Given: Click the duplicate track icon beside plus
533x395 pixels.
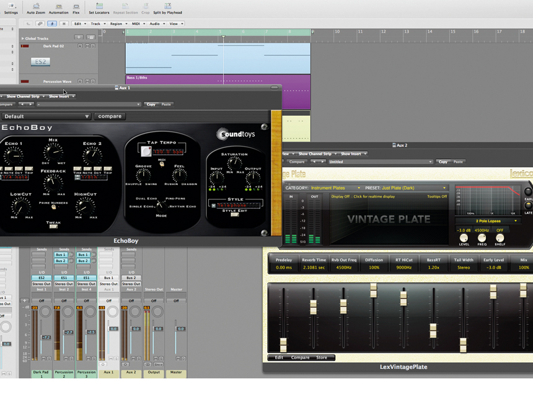Looking at the screenshot, I should [90, 37].
